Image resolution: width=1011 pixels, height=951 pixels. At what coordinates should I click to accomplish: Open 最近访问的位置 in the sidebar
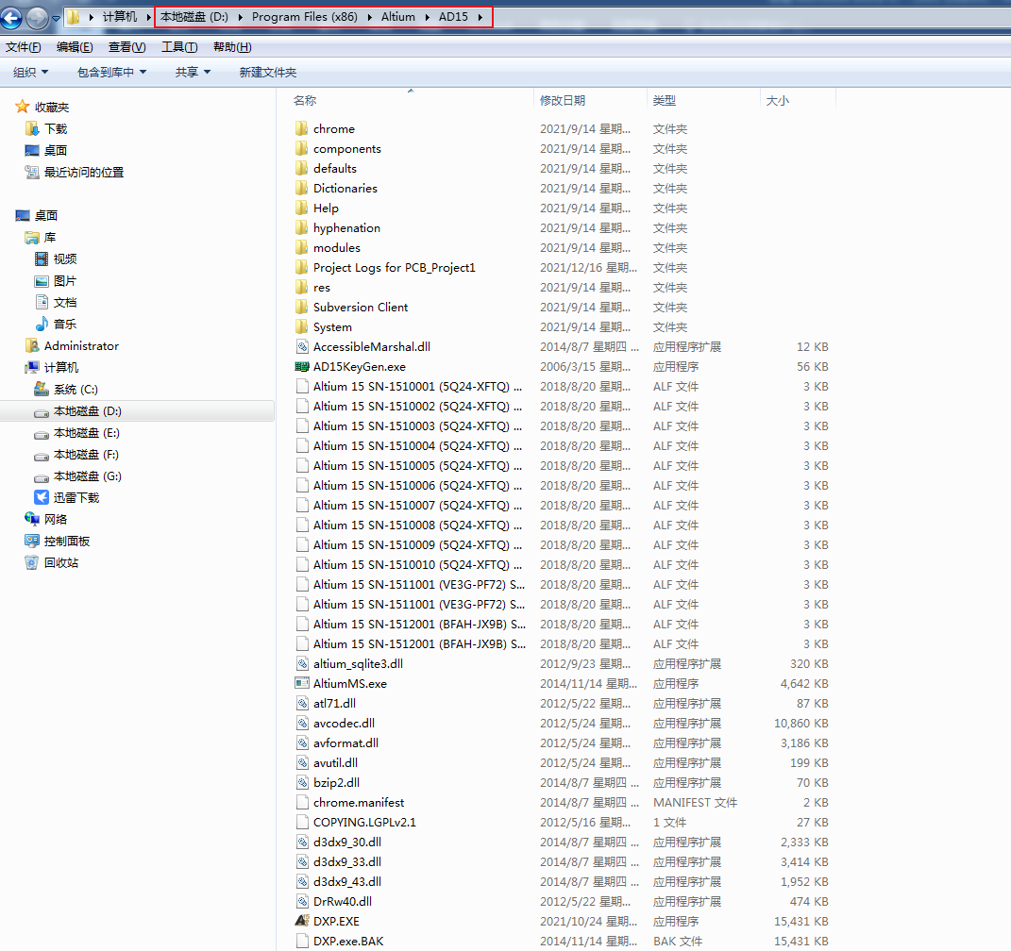click(84, 172)
